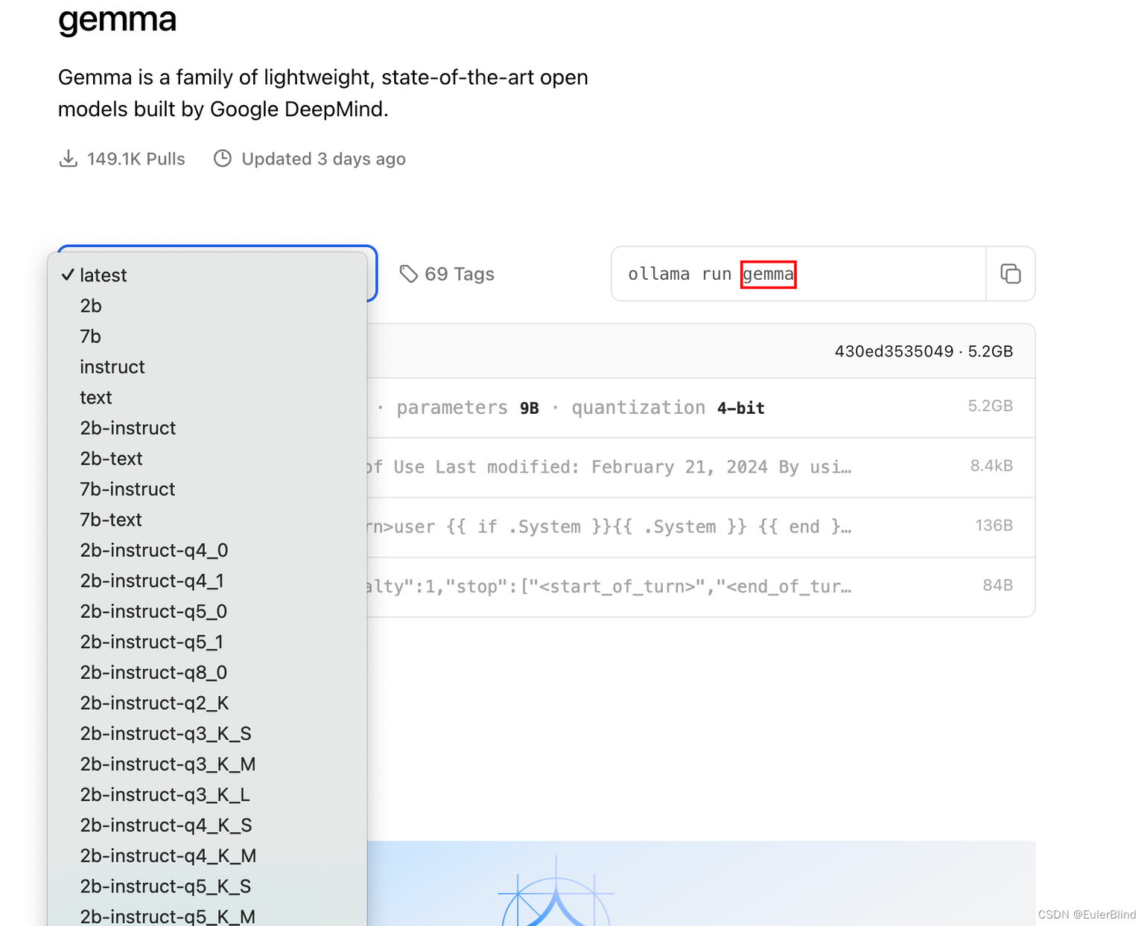Pick the '2b-text' tag

[207, 458]
